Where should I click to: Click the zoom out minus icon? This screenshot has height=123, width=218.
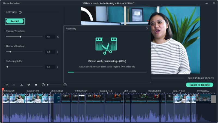point(43,85)
